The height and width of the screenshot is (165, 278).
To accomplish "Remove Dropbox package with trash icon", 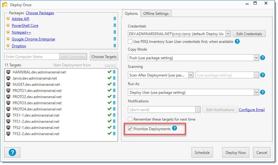I will coord(115,46).
